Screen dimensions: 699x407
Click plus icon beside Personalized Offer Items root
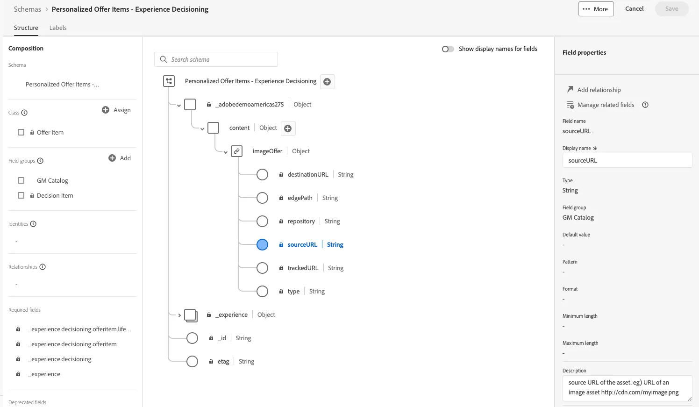click(327, 82)
